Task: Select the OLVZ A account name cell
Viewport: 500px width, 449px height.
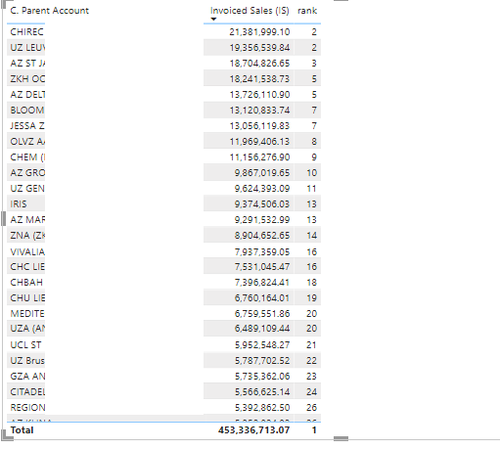Action: tap(27, 142)
